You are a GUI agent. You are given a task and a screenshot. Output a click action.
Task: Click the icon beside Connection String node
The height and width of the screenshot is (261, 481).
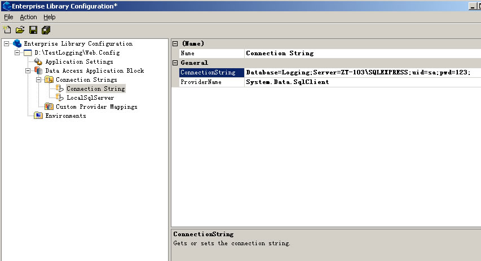click(60, 89)
